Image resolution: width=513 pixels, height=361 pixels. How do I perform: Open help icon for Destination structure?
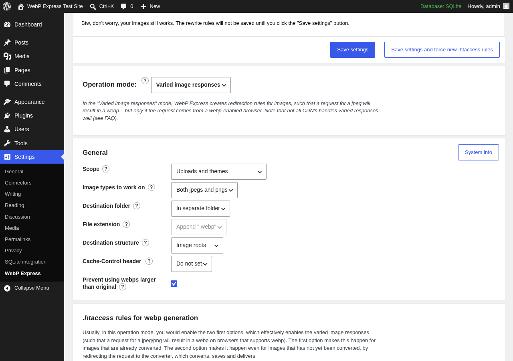[145, 243]
